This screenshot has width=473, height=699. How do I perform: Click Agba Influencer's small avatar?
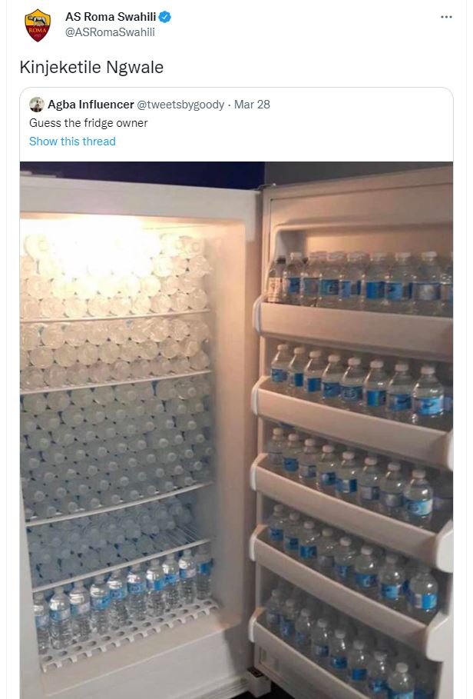37,105
